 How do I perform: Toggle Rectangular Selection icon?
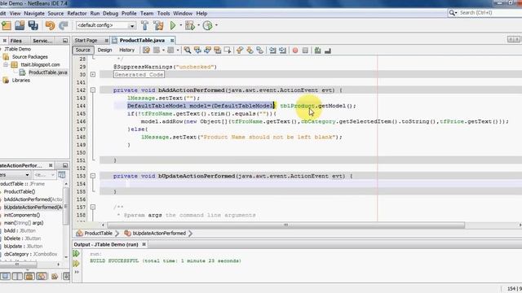coord(228,50)
